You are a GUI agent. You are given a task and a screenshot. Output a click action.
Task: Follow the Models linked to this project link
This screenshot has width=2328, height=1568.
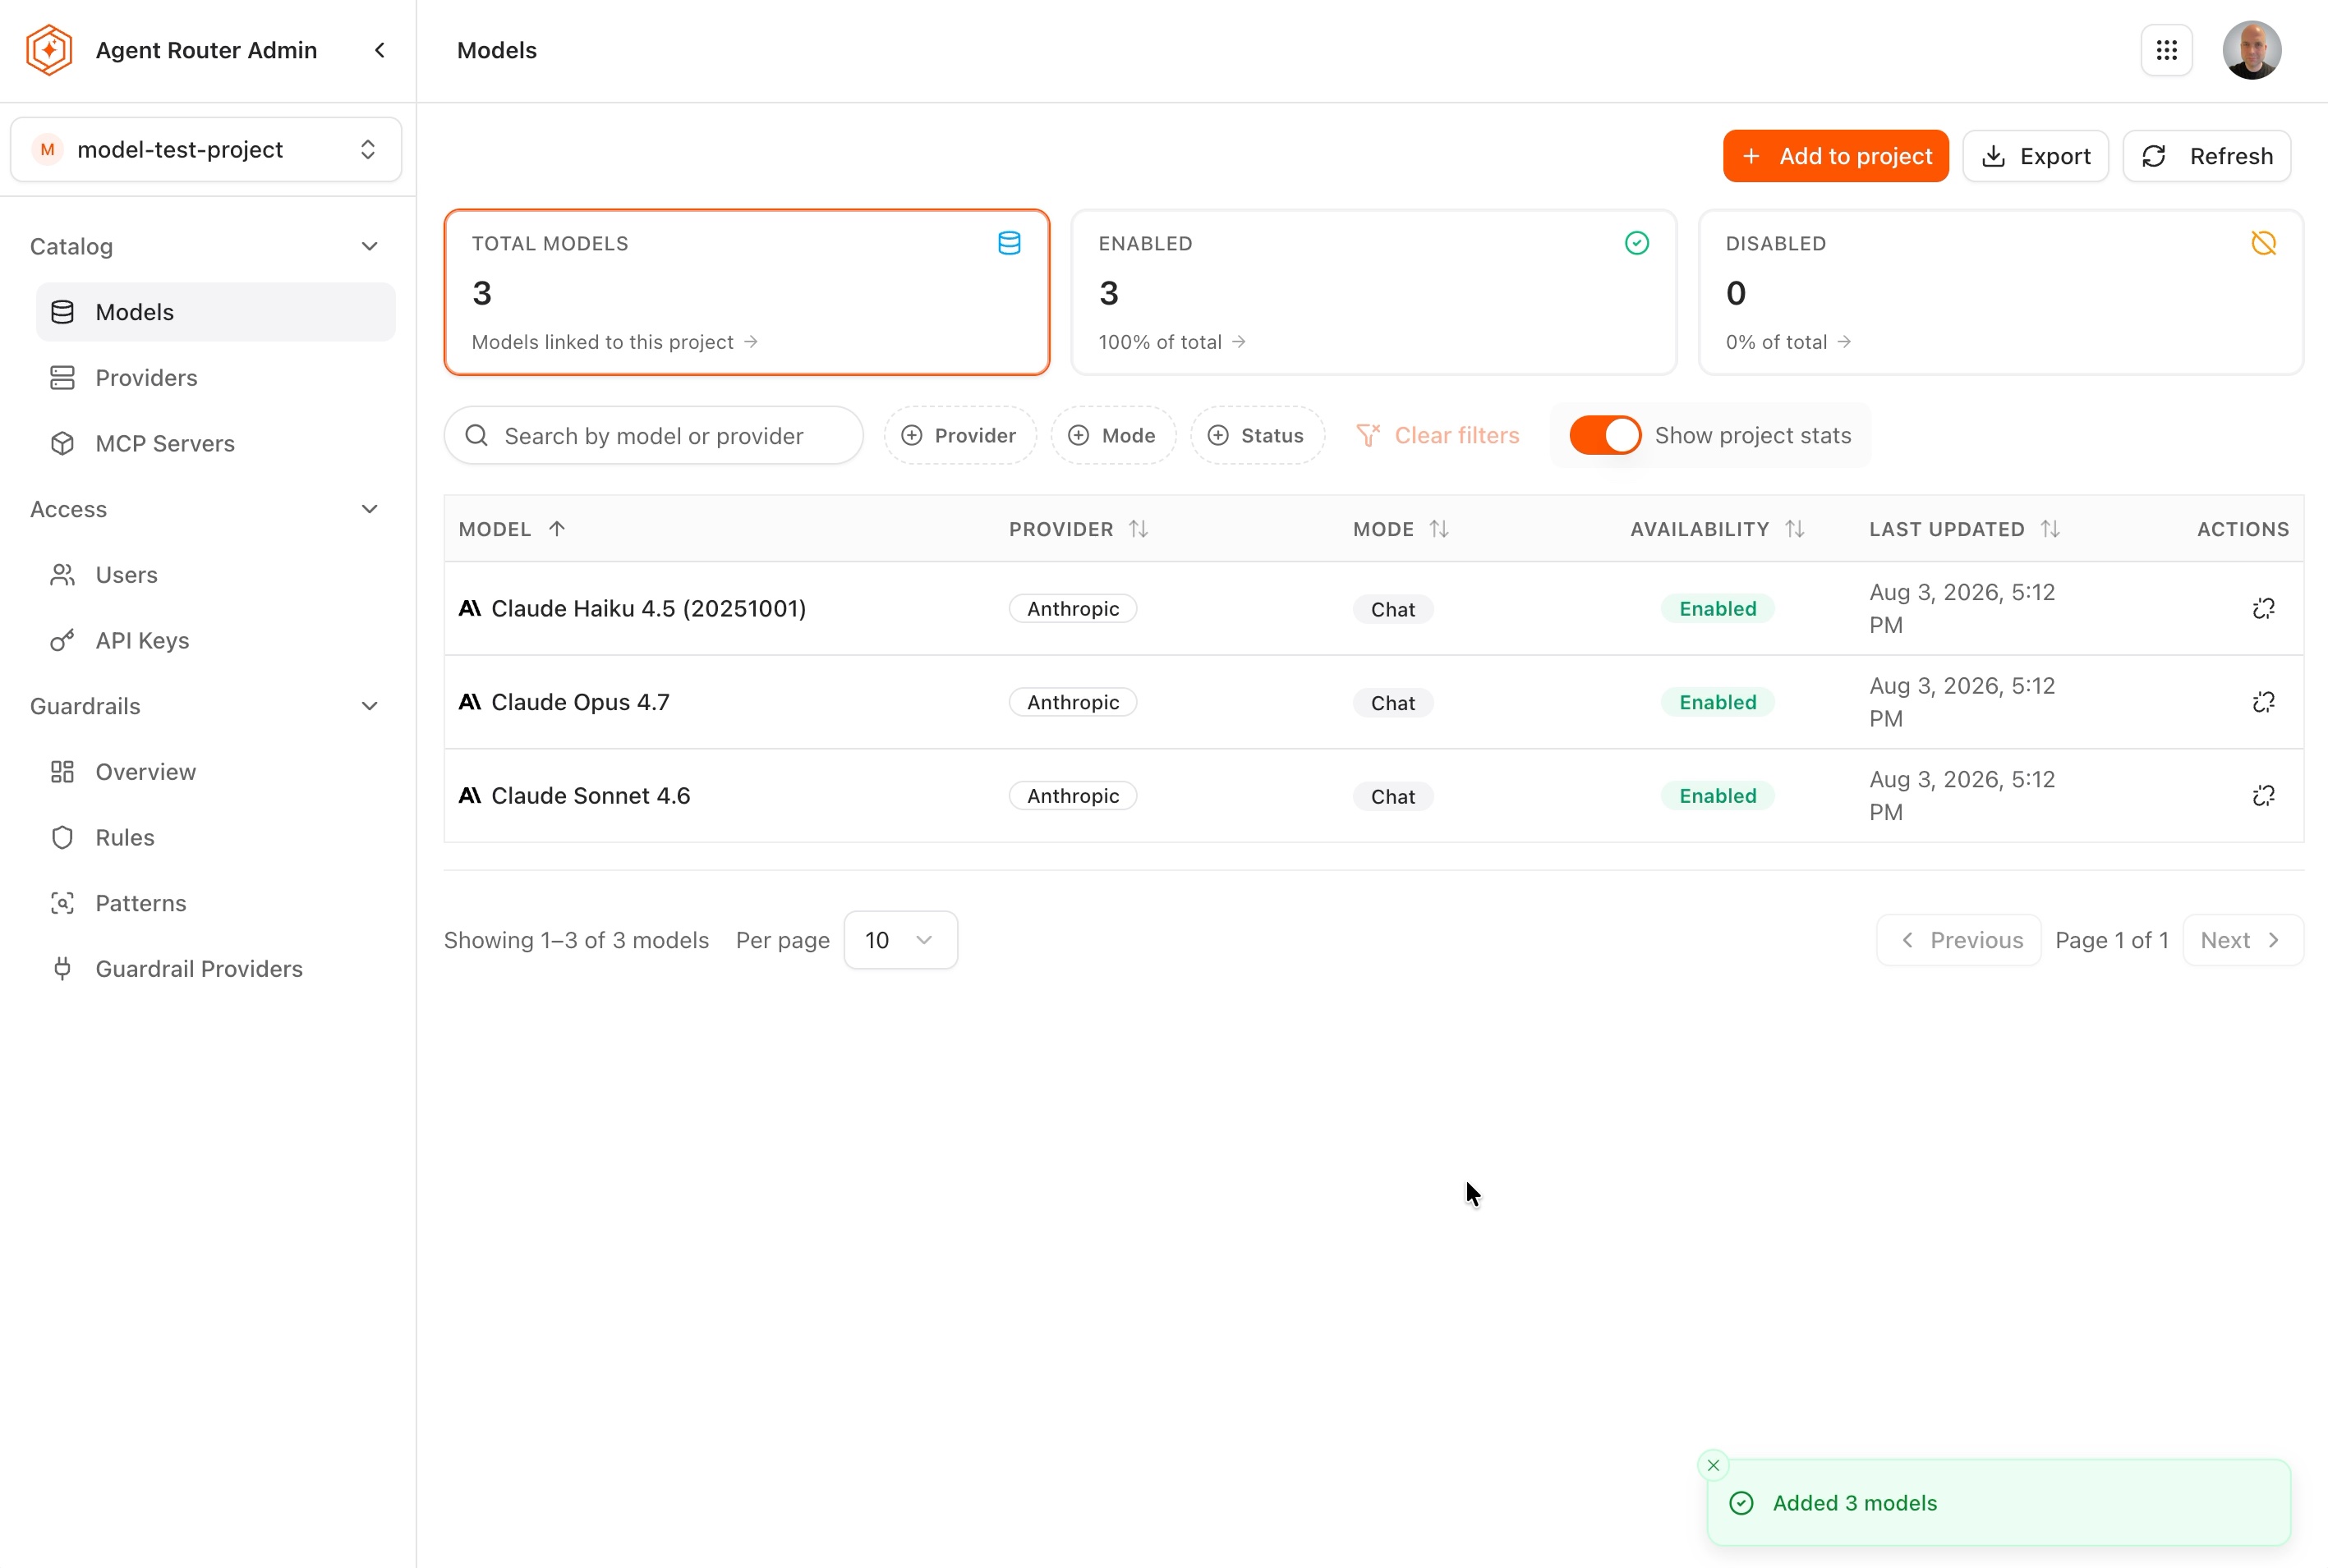[614, 342]
